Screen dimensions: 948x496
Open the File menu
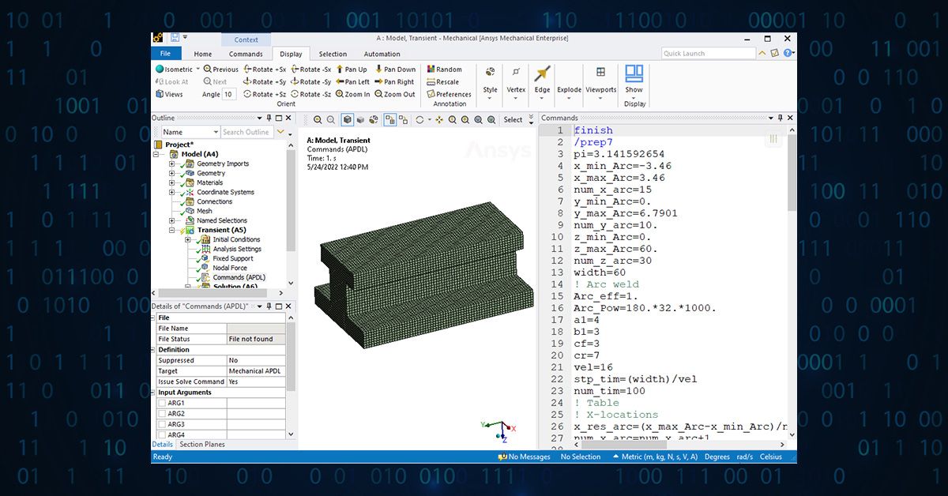coord(165,54)
